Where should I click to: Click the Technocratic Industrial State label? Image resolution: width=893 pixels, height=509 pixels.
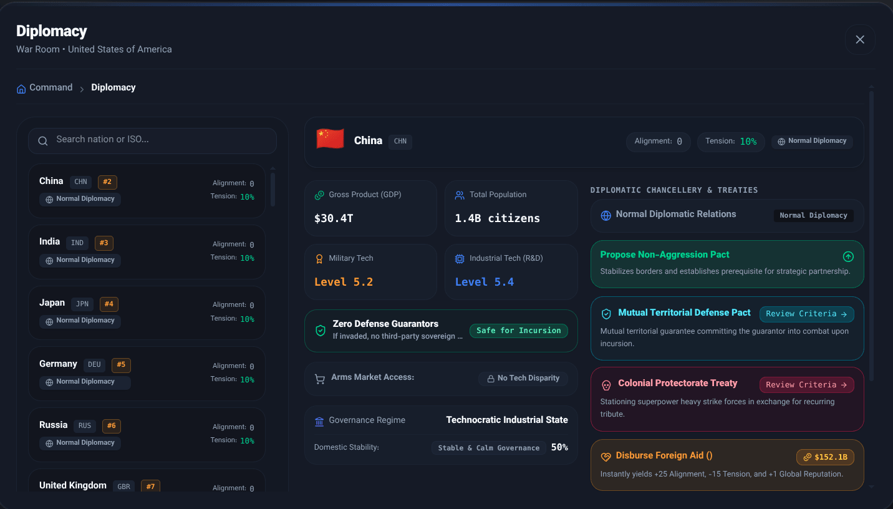507,420
